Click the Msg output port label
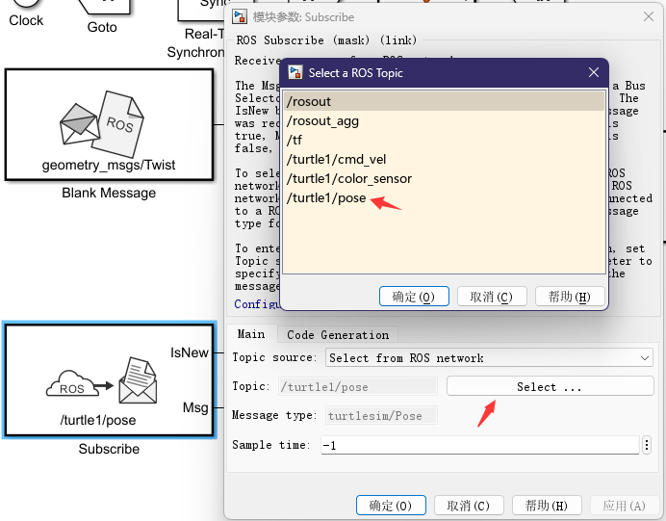666x521 pixels. (x=195, y=407)
